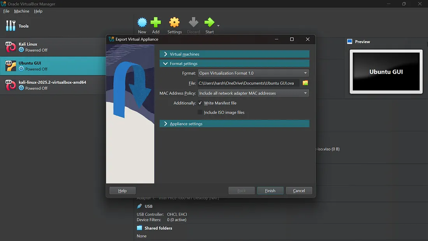
Task: Click the Add virtual machine icon
Action: tap(156, 23)
